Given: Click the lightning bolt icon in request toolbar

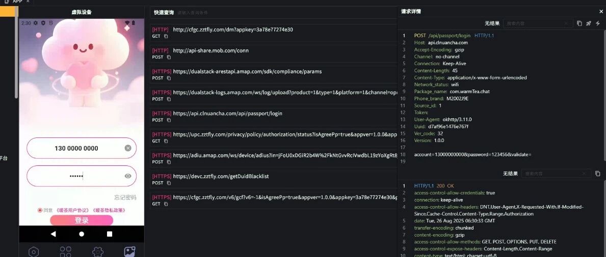Looking at the screenshot, I should coord(598,23).
